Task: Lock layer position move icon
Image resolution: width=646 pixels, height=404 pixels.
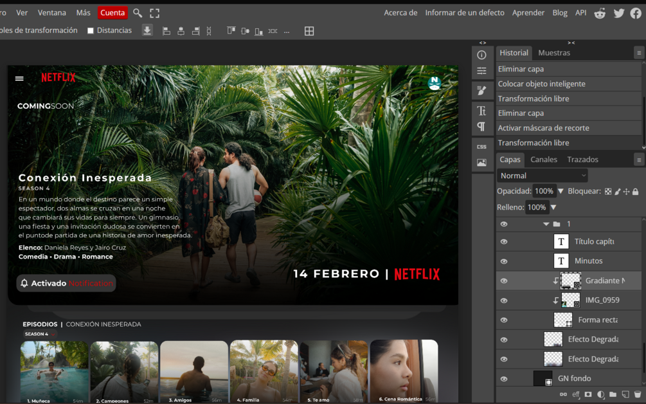Action: pyautogui.click(x=626, y=191)
